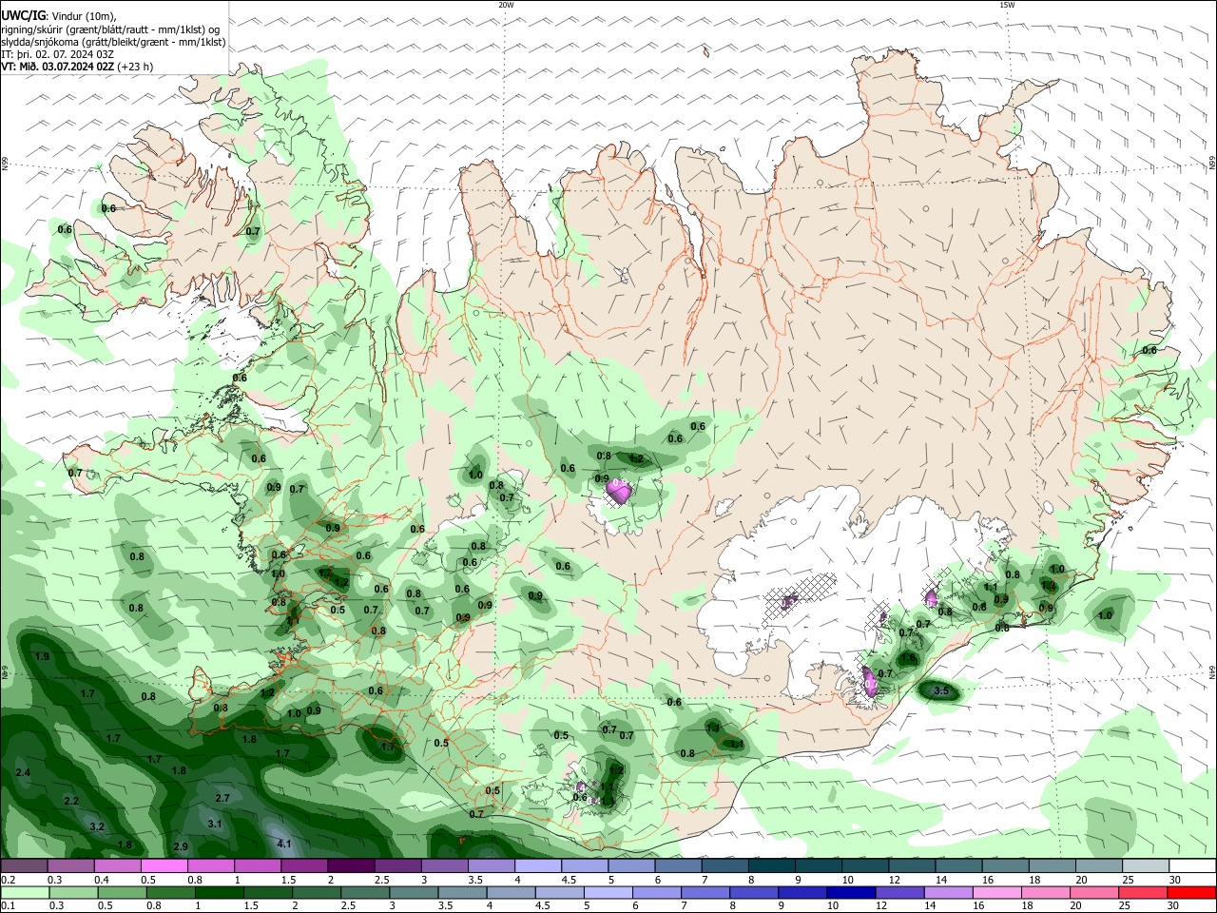Click the light pink rain swatch at 16
The image size is (1217, 913).
(x=997, y=892)
